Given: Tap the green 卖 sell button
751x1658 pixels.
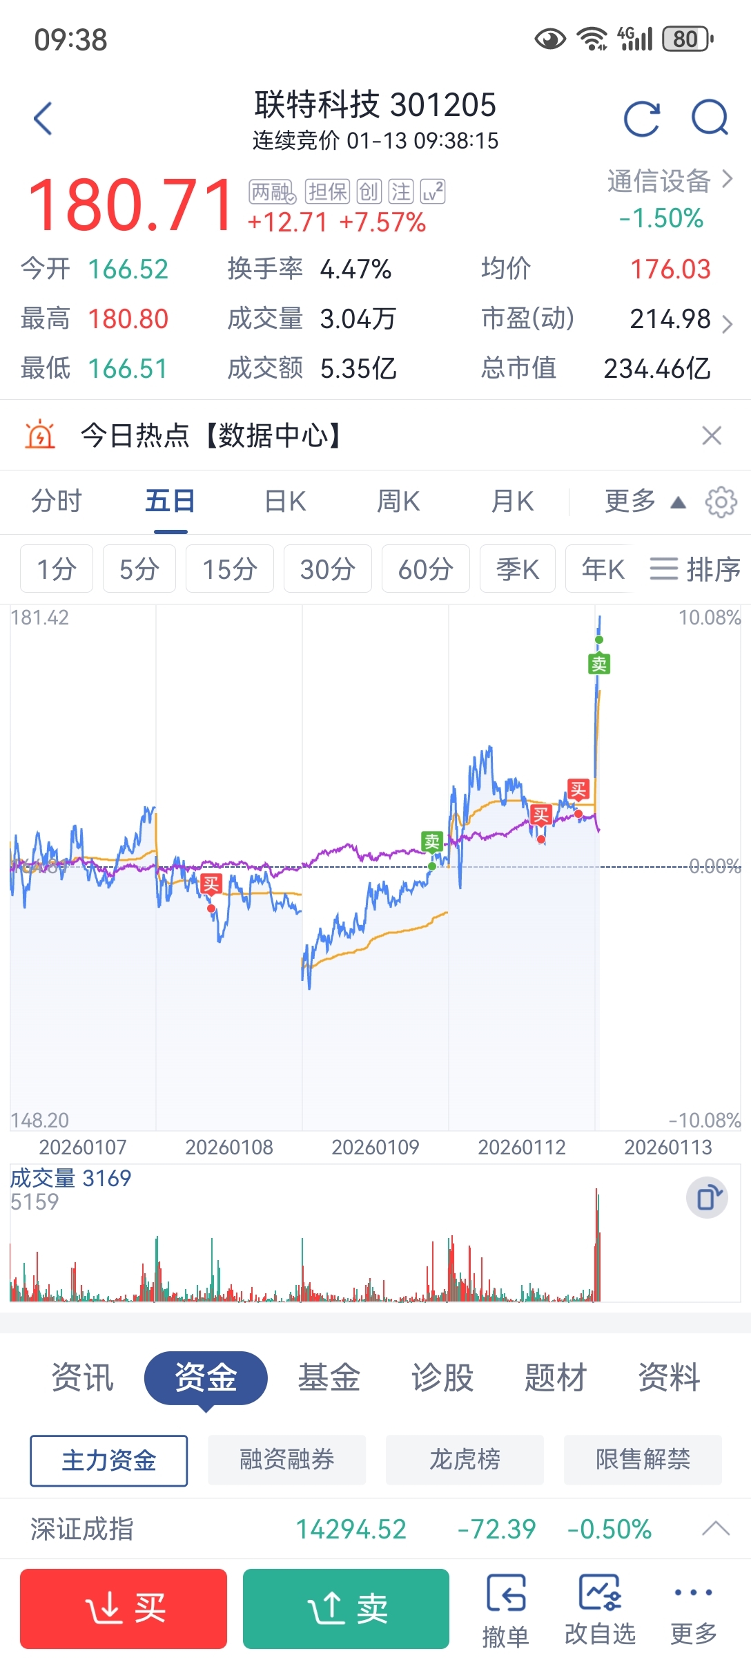Looking at the screenshot, I should pos(346,1609).
